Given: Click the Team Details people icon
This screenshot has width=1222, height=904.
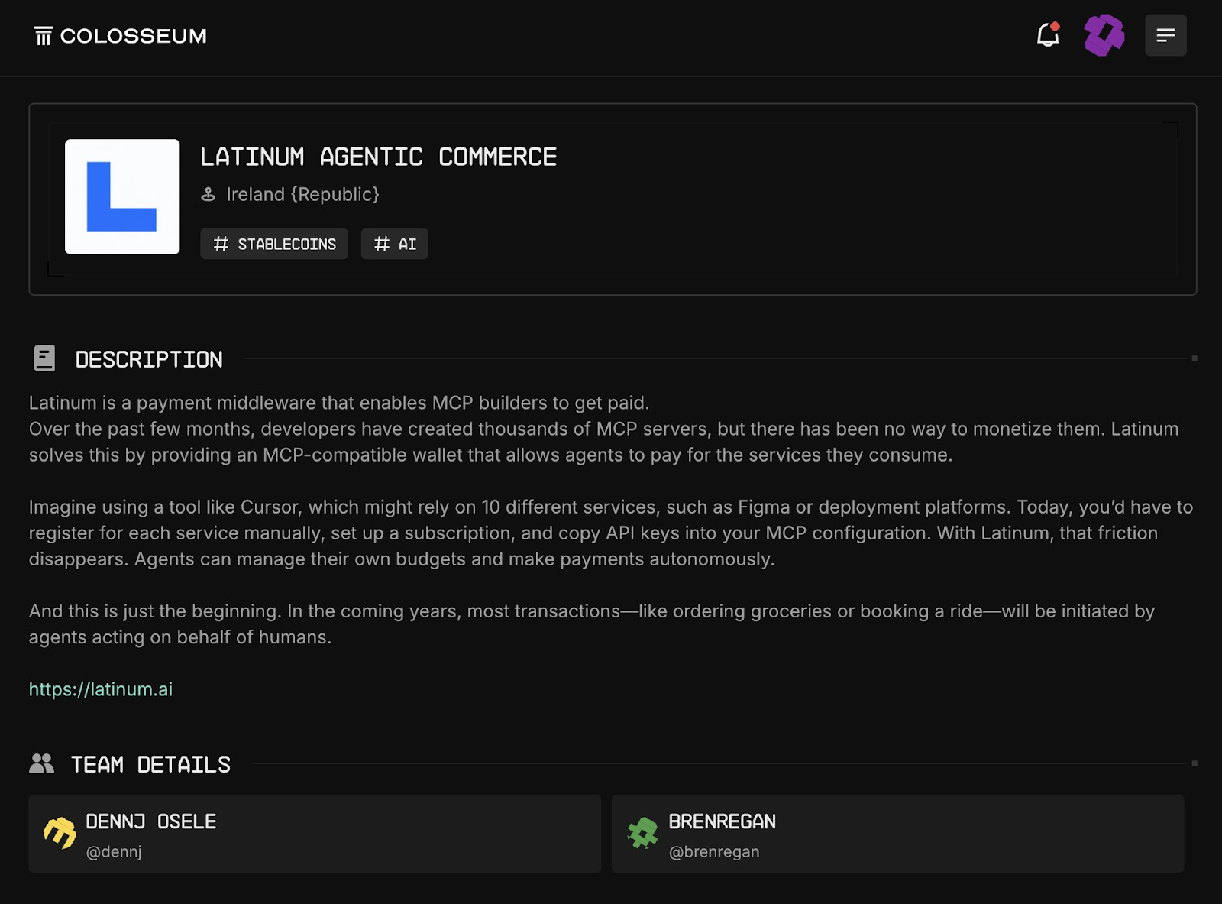Looking at the screenshot, I should pyautogui.click(x=42, y=763).
